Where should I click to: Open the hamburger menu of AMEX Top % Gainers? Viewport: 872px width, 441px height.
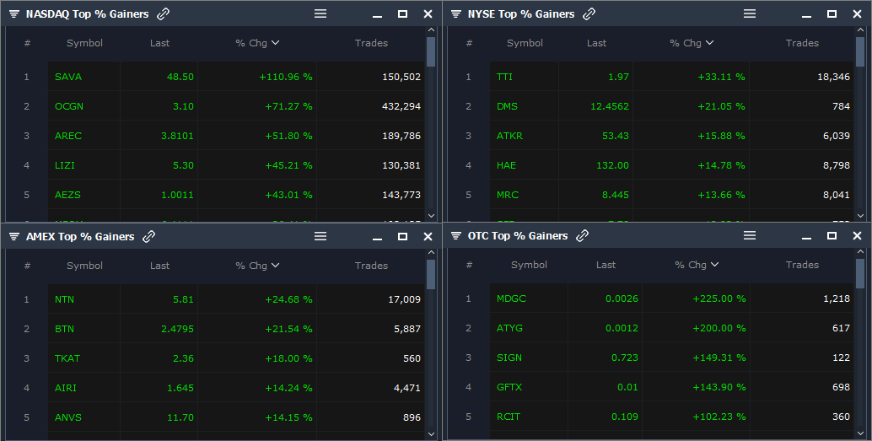pos(320,236)
